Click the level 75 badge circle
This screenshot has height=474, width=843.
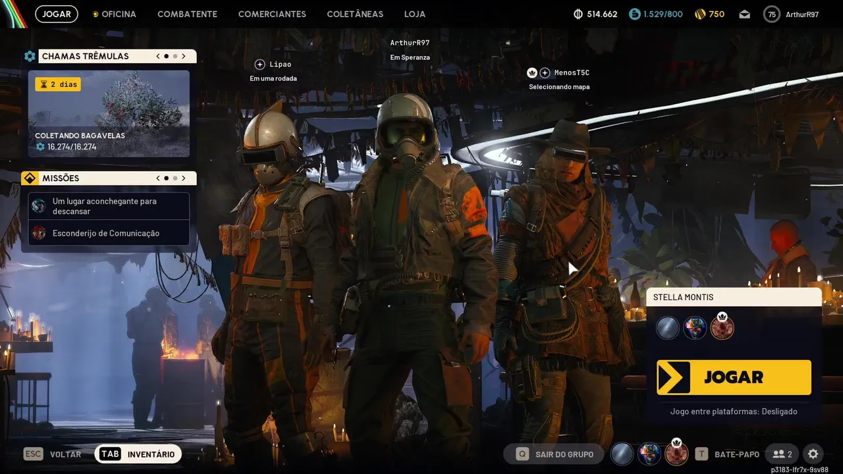pos(772,14)
